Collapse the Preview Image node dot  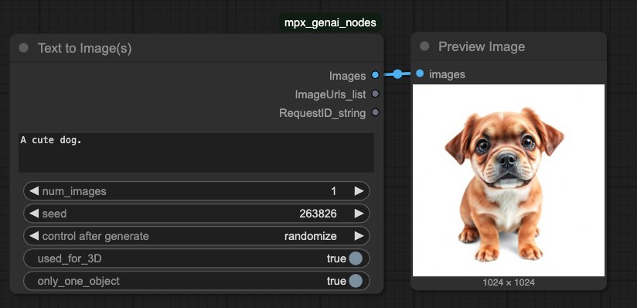pyautogui.click(x=424, y=46)
